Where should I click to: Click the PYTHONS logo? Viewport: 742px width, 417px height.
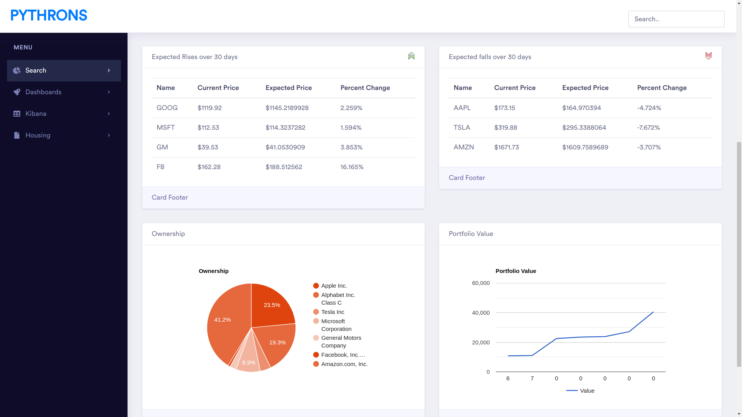49,15
